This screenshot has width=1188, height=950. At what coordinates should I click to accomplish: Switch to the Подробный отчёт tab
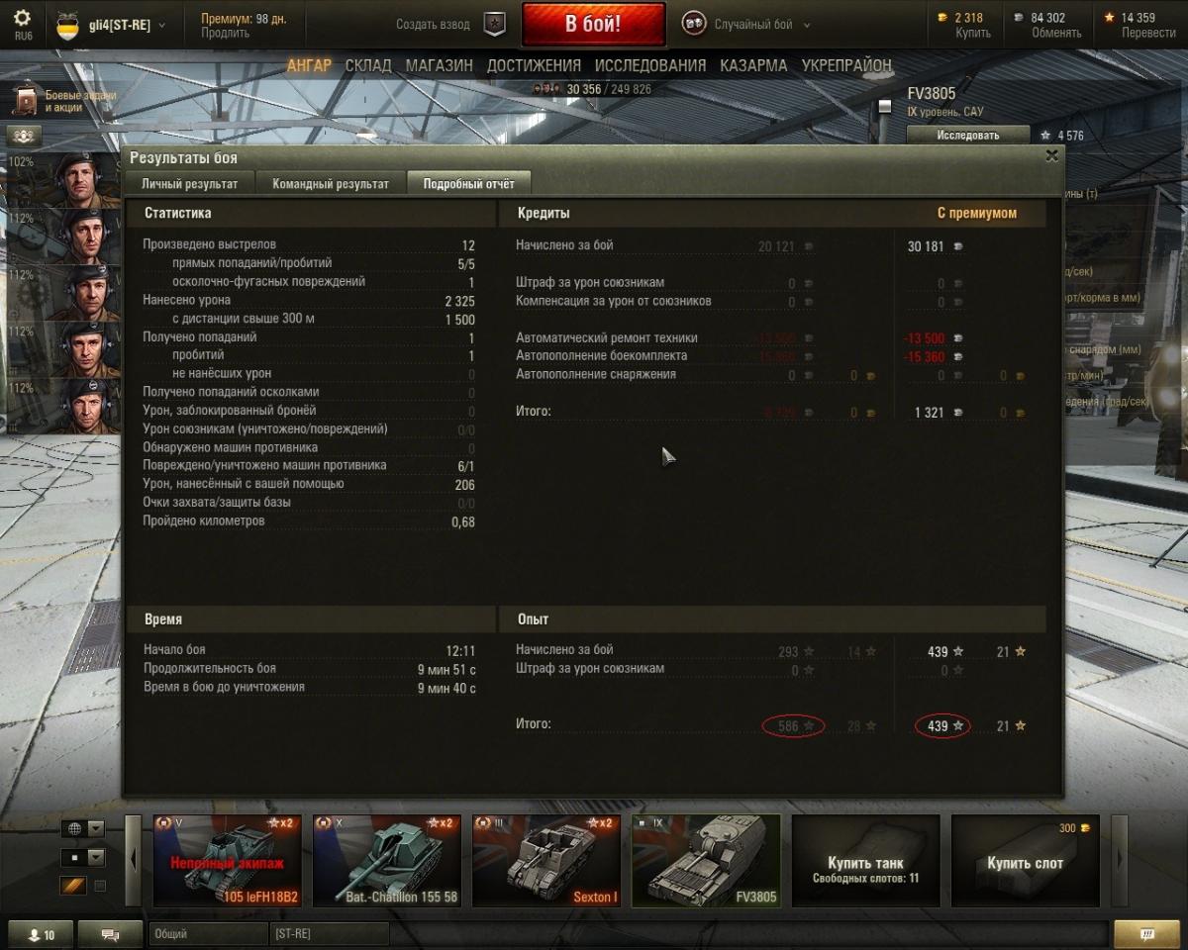[468, 183]
